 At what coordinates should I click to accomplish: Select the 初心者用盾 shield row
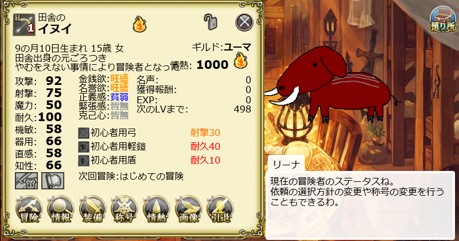[149, 160]
